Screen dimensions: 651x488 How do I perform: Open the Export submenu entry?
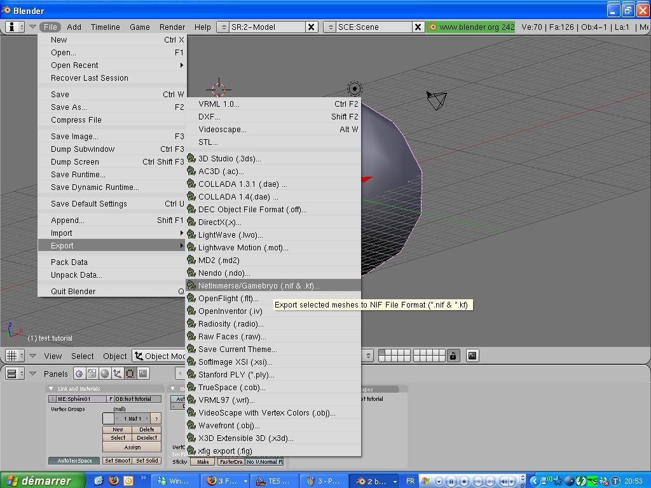[112, 246]
